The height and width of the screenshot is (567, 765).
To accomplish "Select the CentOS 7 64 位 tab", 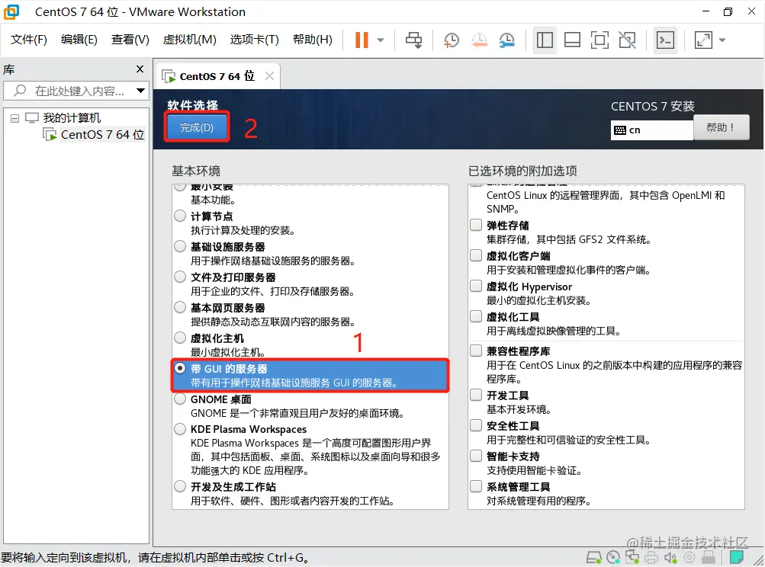I will 214,75.
